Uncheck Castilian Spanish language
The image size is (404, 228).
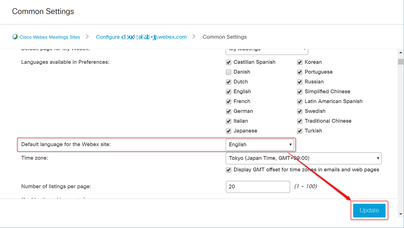click(x=228, y=62)
